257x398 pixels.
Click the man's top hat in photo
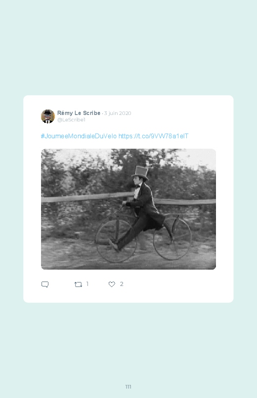click(x=140, y=172)
